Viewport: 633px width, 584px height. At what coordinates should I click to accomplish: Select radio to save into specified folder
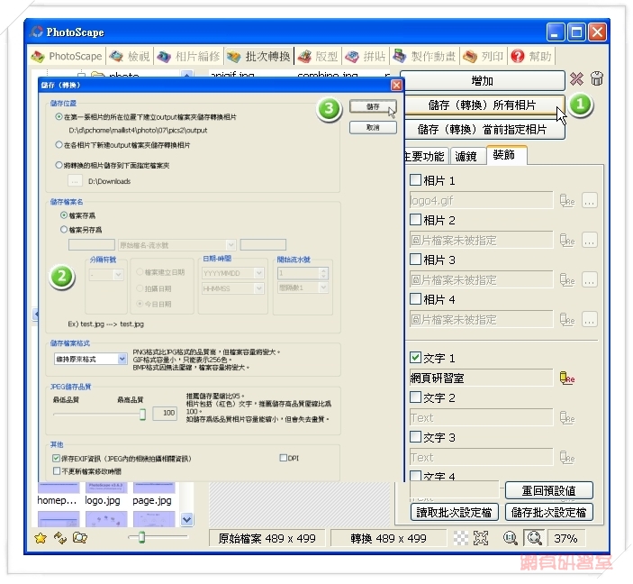click(59, 165)
